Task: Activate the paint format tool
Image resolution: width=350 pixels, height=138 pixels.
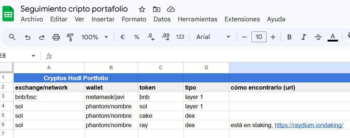Action: point(70,37)
